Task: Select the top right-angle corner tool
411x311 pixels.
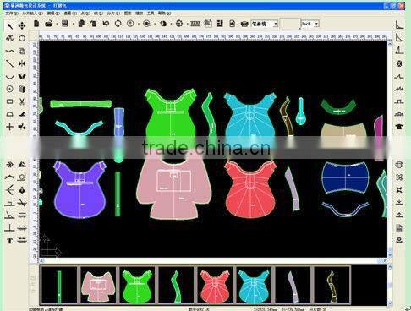Action: pyautogui.click(x=399, y=25)
